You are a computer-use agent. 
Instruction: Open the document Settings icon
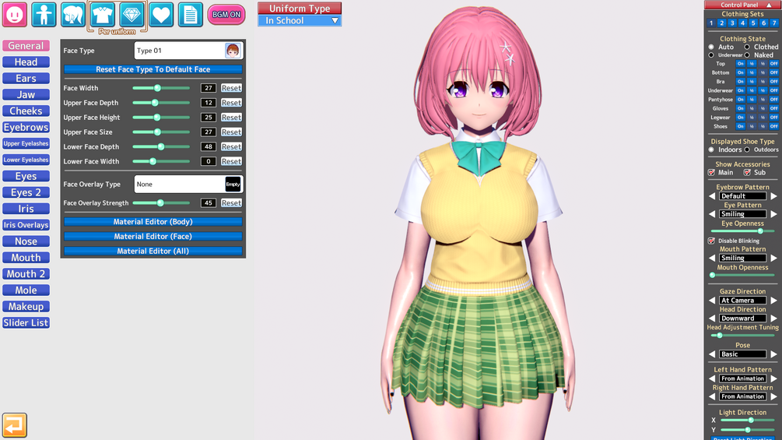(191, 15)
